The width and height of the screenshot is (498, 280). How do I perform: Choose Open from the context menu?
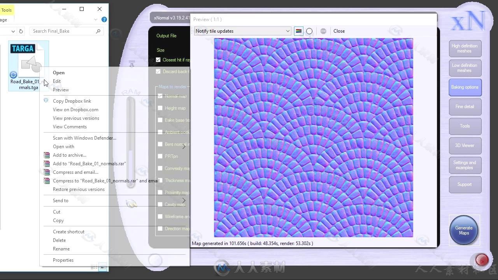(59, 73)
